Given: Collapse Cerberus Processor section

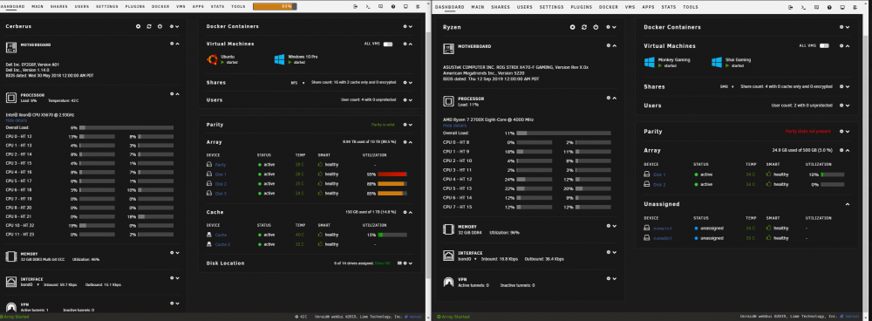Looking at the screenshot, I should [177, 94].
